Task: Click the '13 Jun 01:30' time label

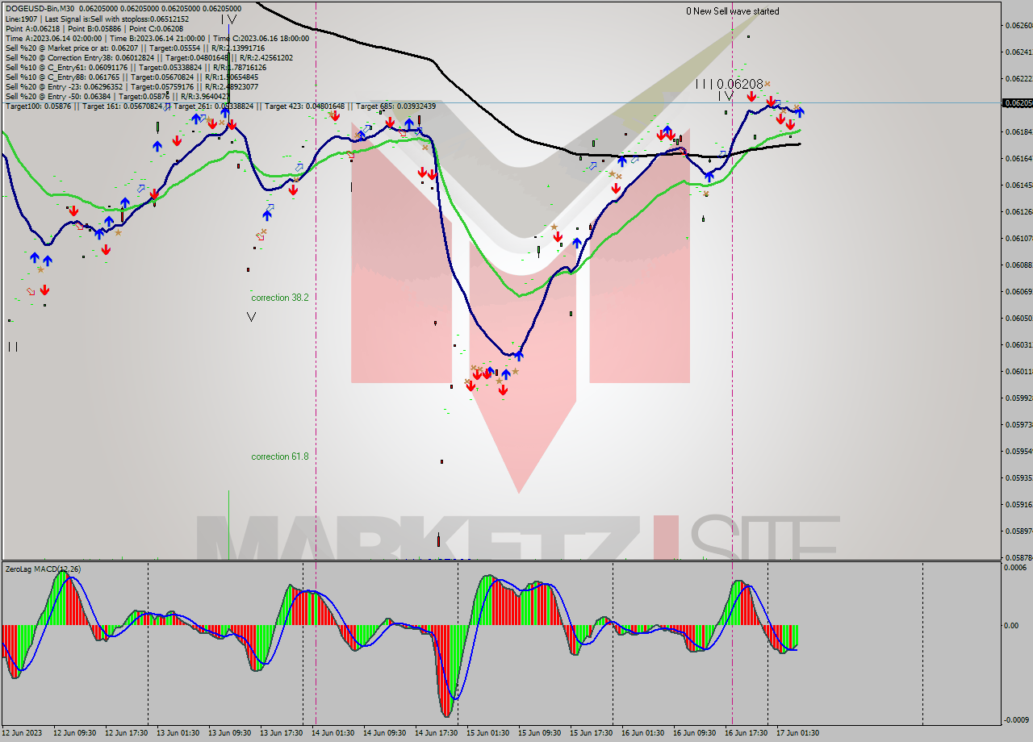Action: tap(178, 733)
